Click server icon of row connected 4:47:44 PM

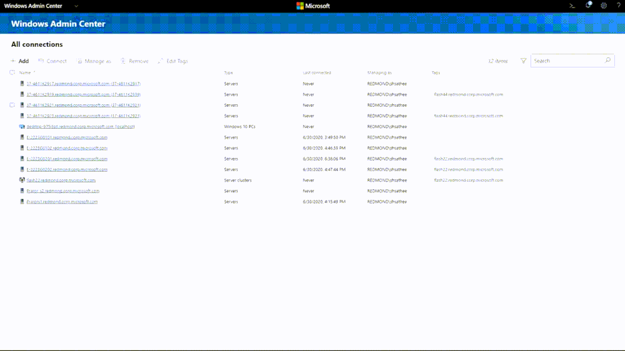22,169
